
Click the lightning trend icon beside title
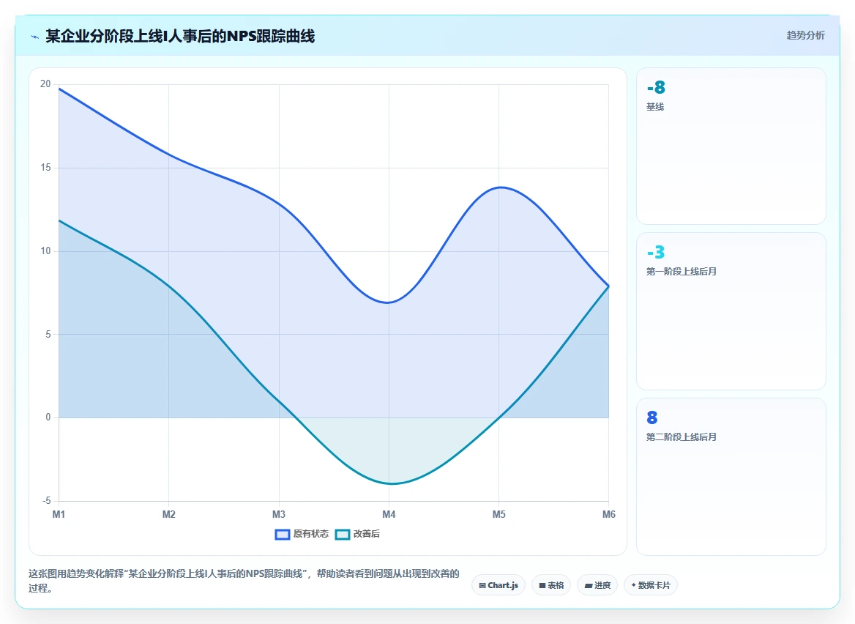(35, 37)
